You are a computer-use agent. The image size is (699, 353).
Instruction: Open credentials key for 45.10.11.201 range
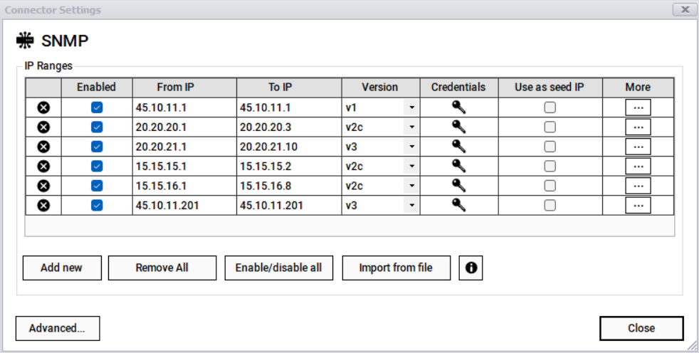click(x=458, y=205)
